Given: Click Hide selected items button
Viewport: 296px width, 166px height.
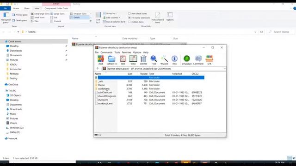Looking at the screenshot, I should click(x=158, y=18).
